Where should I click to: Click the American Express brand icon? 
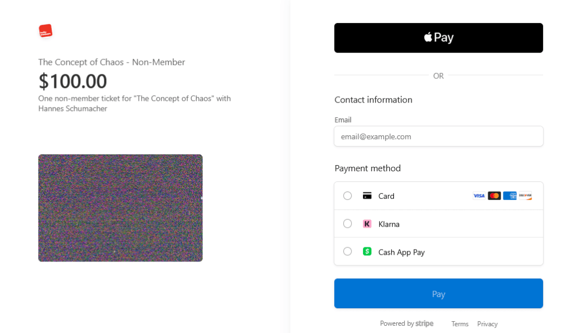pos(510,196)
